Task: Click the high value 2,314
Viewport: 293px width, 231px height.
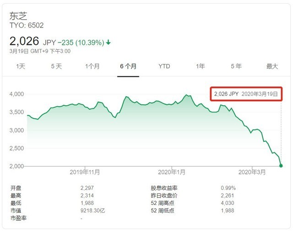Action: (x=87, y=195)
